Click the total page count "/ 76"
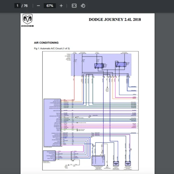This screenshot has height=174, width=174. tap(25, 6)
